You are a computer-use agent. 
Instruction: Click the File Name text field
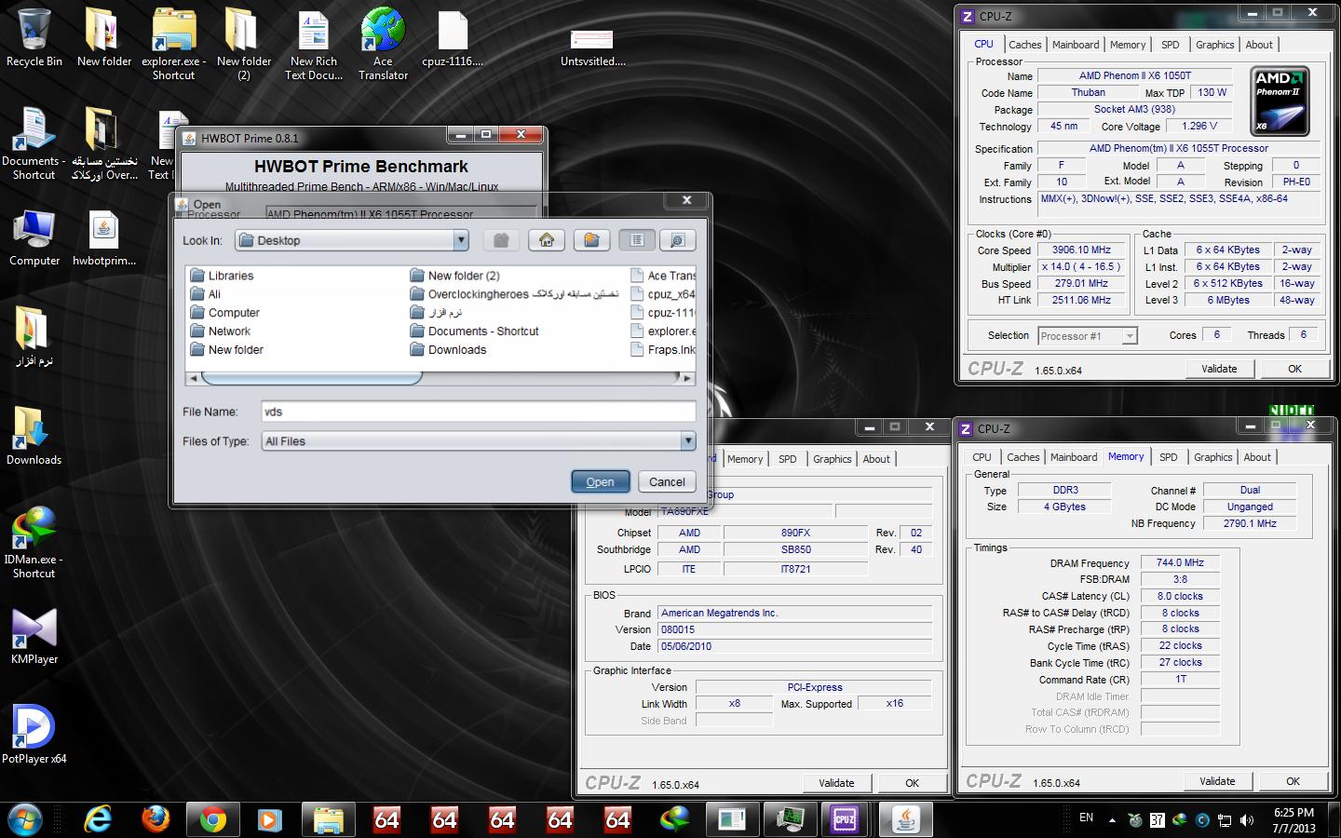point(478,412)
